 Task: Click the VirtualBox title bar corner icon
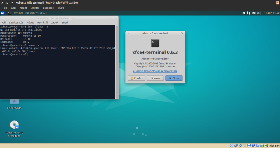pyautogui.click(x=278, y=2)
